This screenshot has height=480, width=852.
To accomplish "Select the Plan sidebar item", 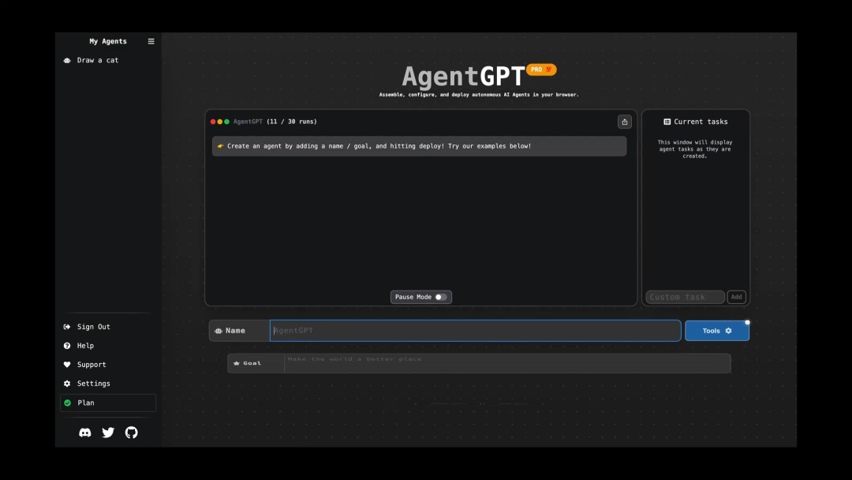I will 107,403.
